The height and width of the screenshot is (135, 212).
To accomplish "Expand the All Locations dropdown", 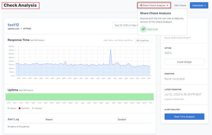I will pos(143,40).
